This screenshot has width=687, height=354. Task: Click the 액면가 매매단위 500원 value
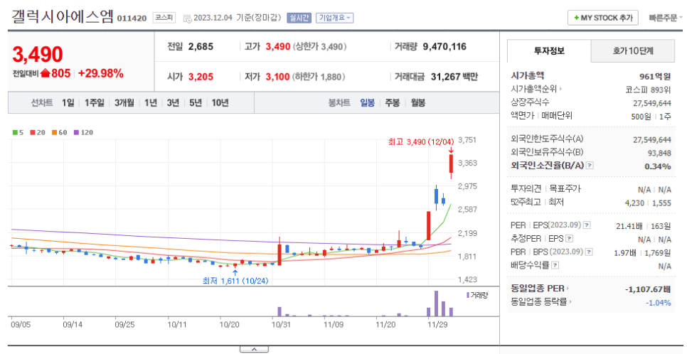[642, 116]
